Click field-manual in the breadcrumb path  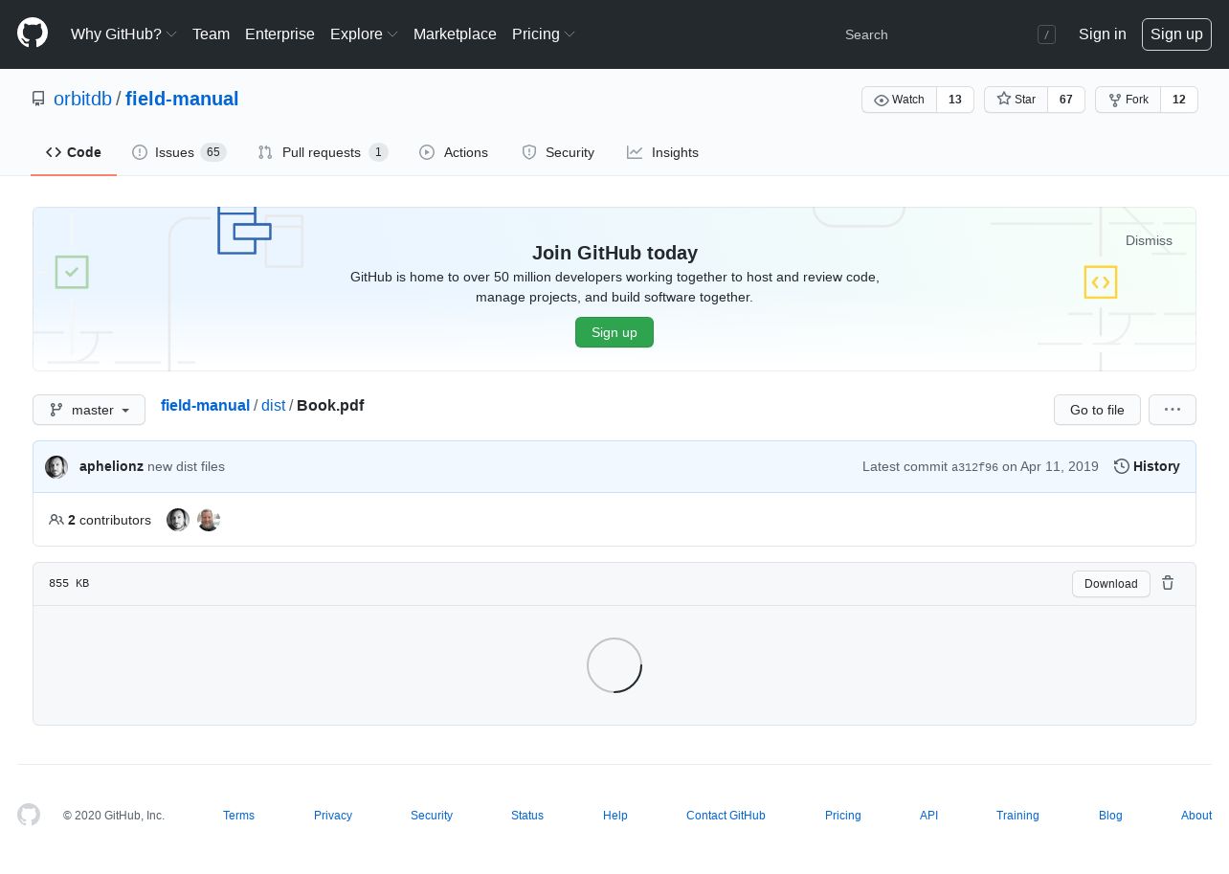click(205, 405)
